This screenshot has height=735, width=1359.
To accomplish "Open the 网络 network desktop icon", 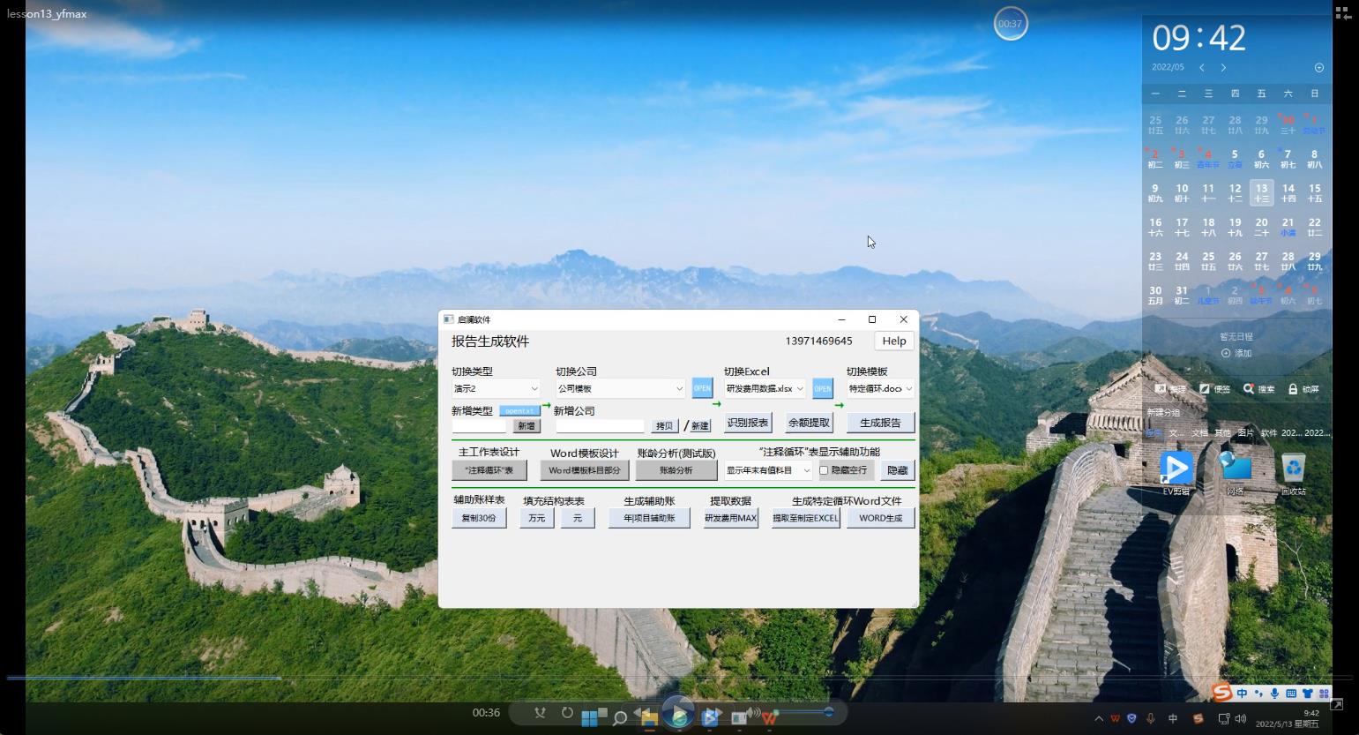I will (1236, 469).
